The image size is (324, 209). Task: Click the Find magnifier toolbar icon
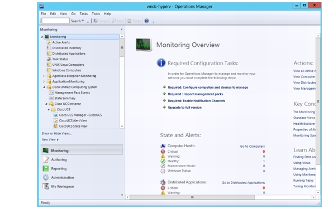click(114, 21)
